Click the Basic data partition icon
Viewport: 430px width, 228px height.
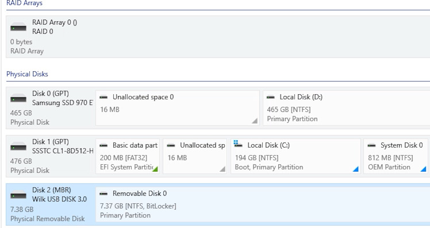[x=103, y=145]
